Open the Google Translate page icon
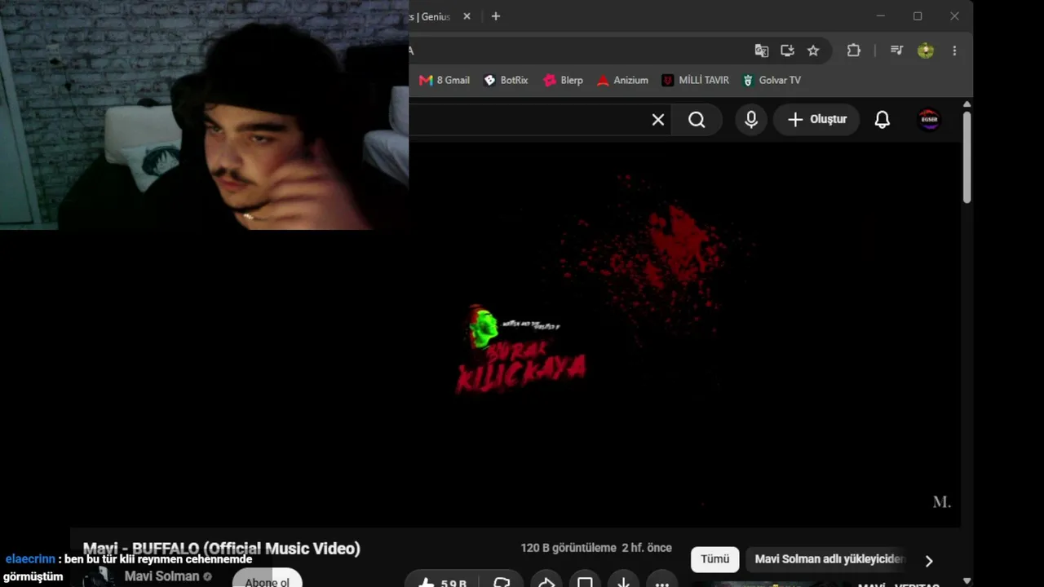1044x587 pixels. [x=761, y=51]
